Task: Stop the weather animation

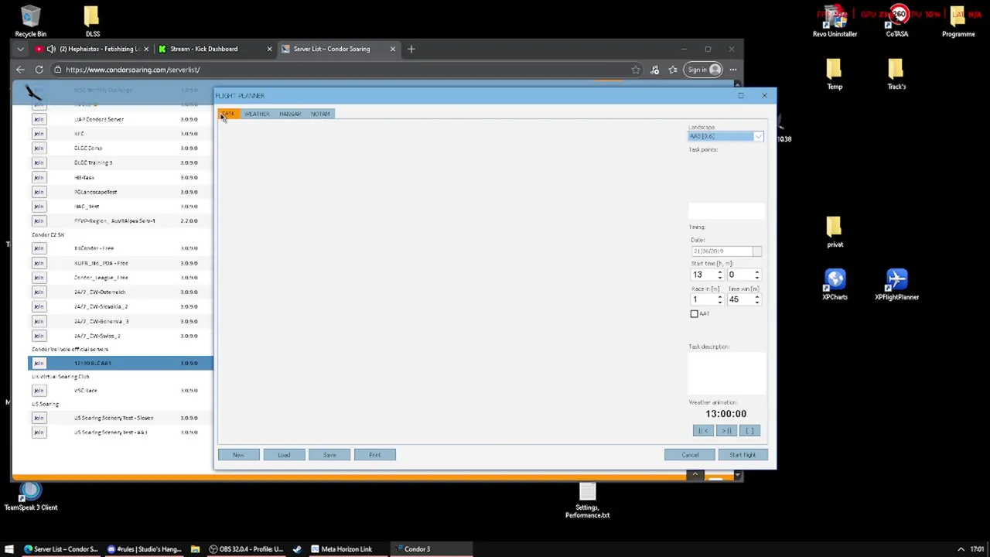Action: 749,431
